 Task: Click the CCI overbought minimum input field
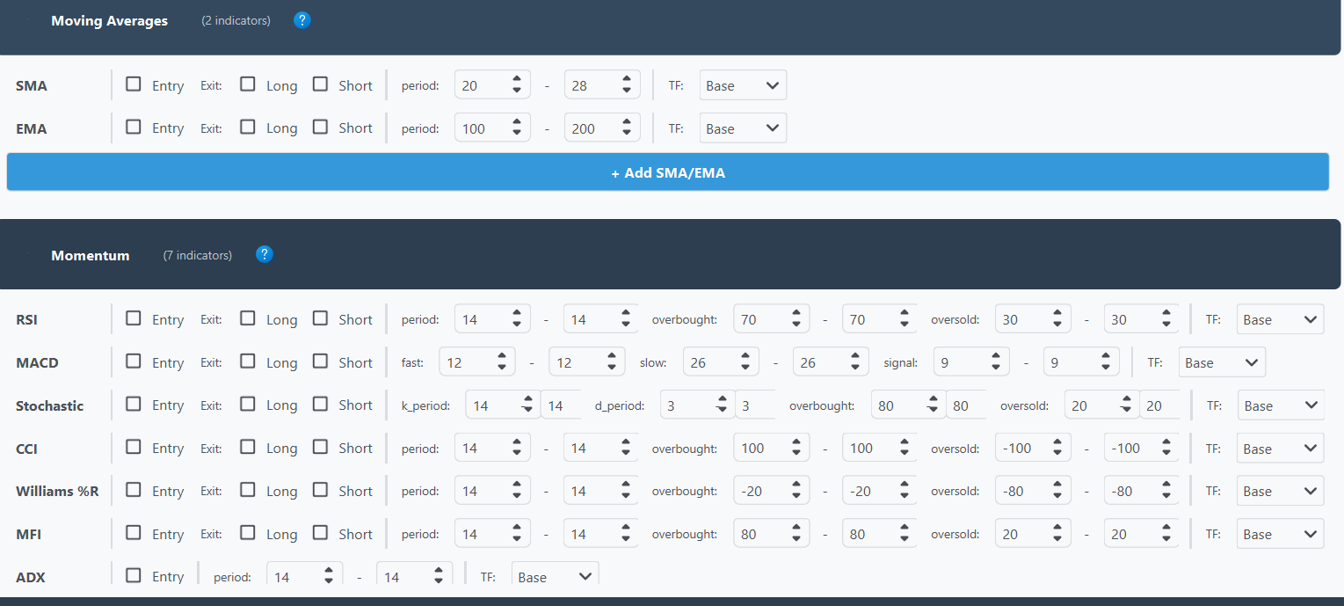click(x=763, y=448)
